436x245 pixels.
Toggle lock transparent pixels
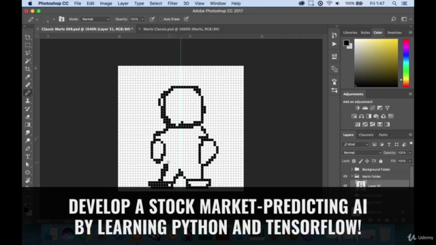coord(354,161)
